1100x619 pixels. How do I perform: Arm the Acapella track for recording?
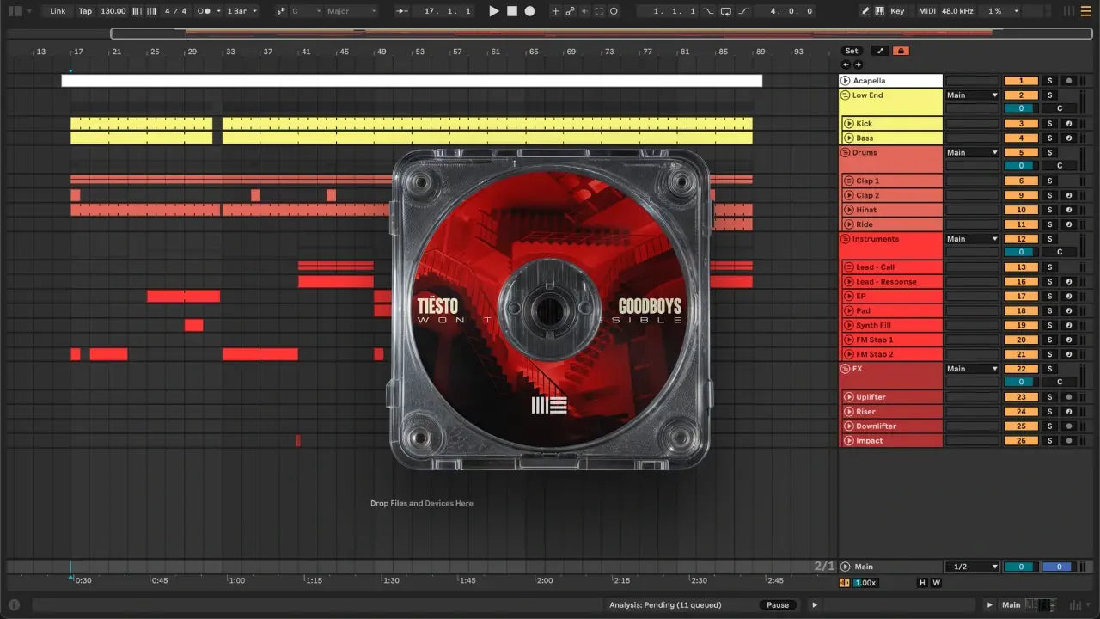click(1069, 81)
